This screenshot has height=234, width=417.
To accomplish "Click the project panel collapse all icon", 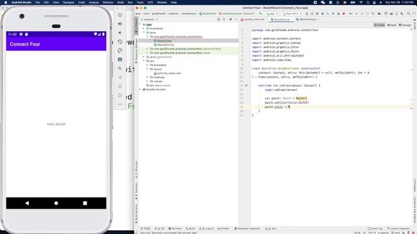I will [x=224, y=19].
